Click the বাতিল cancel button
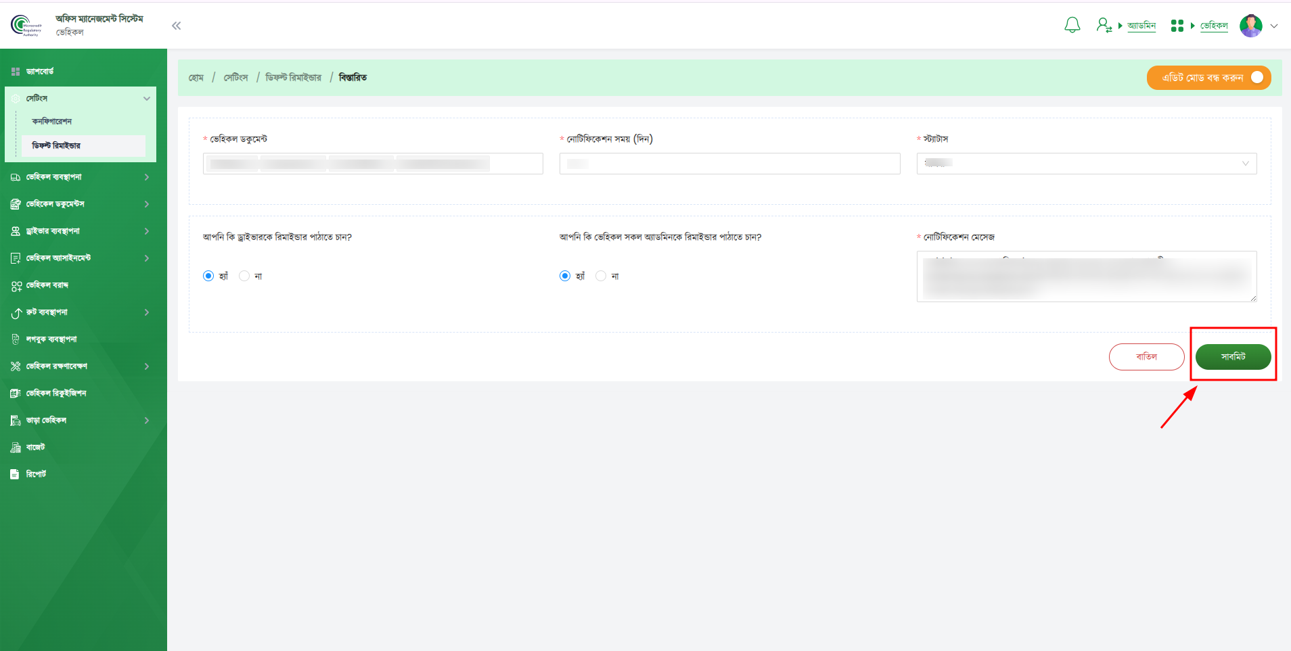This screenshot has width=1291, height=651. pos(1146,357)
